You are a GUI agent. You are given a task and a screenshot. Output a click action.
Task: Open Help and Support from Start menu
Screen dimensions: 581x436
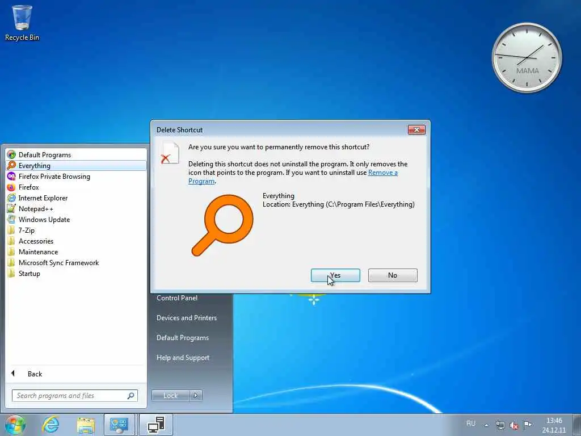pyautogui.click(x=183, y=358)
